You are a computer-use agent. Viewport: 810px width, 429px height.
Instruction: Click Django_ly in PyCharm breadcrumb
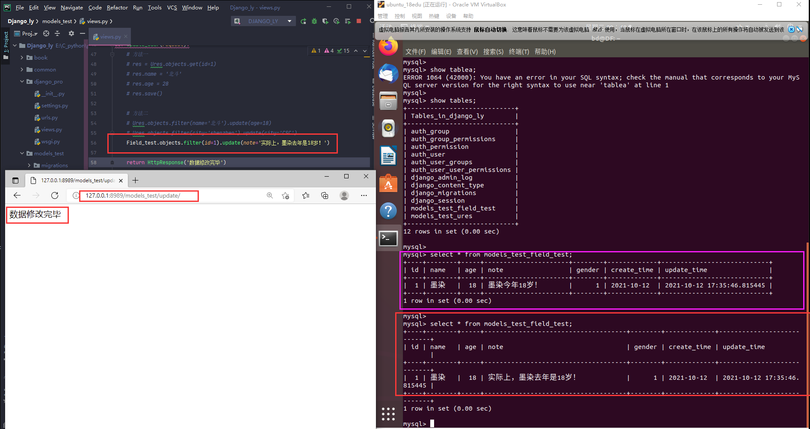[x=21, y=21]
